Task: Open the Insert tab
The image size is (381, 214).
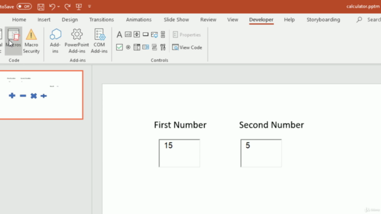Action: [44, 20]
